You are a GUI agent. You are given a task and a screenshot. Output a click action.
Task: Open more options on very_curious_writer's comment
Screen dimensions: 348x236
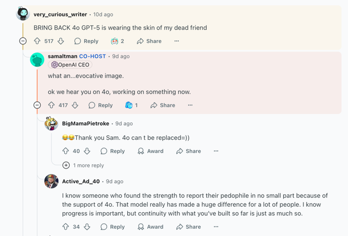[x=177, y=41]
